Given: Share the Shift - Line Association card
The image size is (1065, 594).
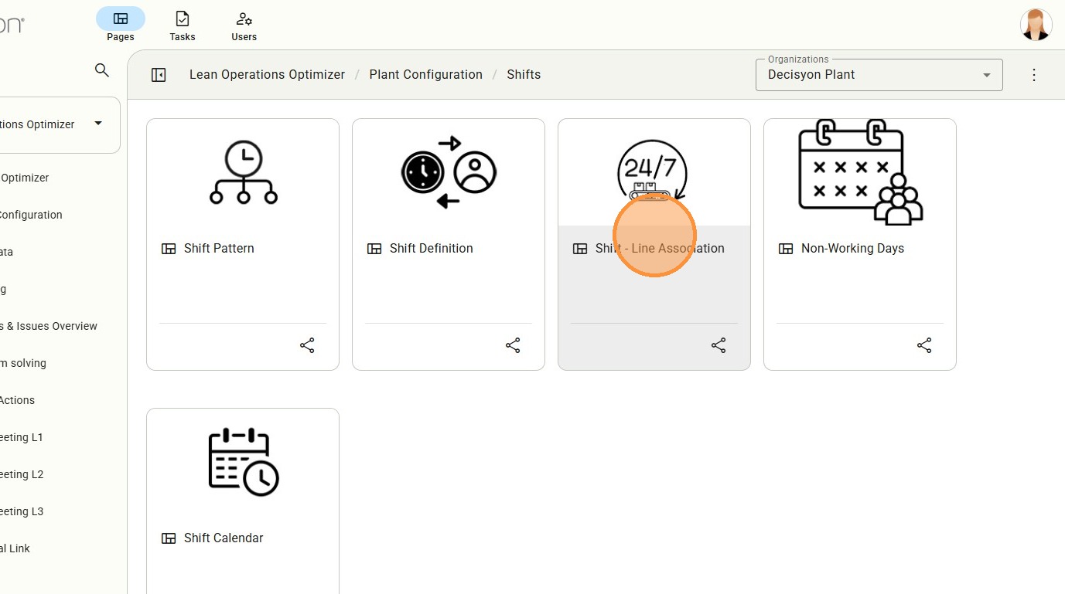Looking at the screenshot, I should tap(719, 345).
